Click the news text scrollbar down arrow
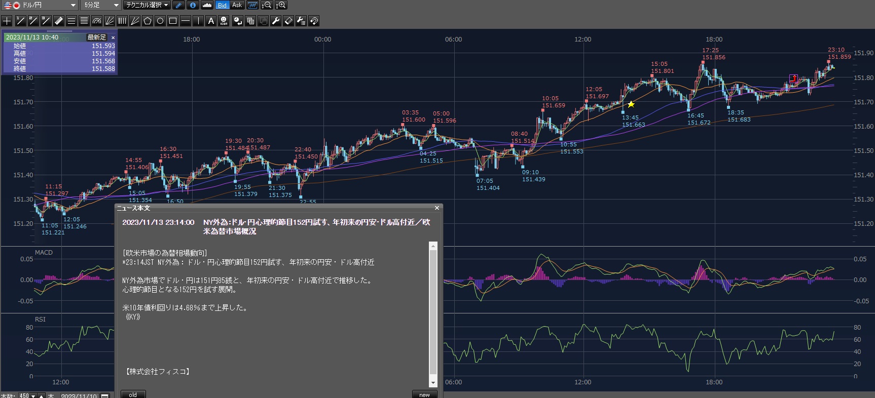The height and width of the screenshot is (398, 875). 433,383
